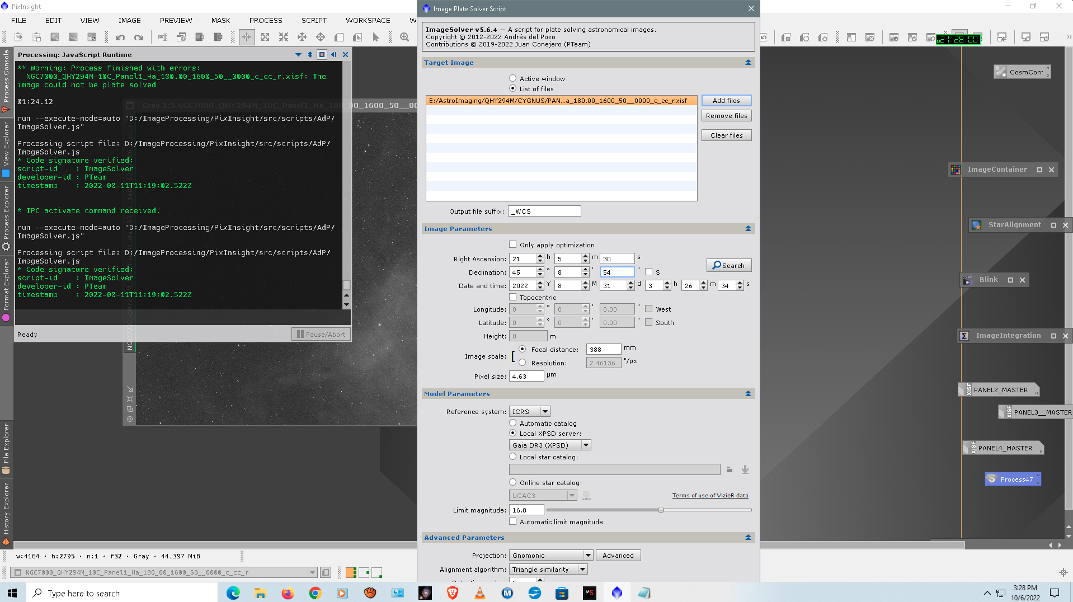Collapse the Model Parameters section
Screen dimensions: 1073x602
pos(748,394)
